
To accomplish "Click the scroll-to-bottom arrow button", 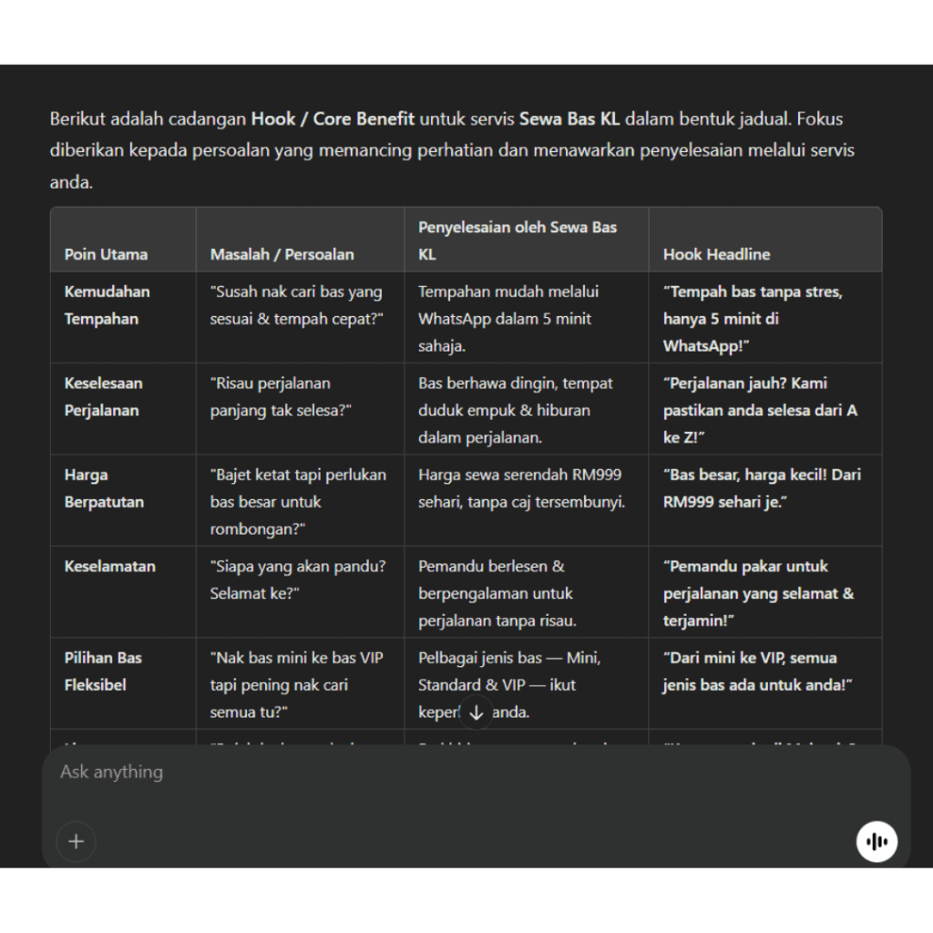I will click(476, 713).
